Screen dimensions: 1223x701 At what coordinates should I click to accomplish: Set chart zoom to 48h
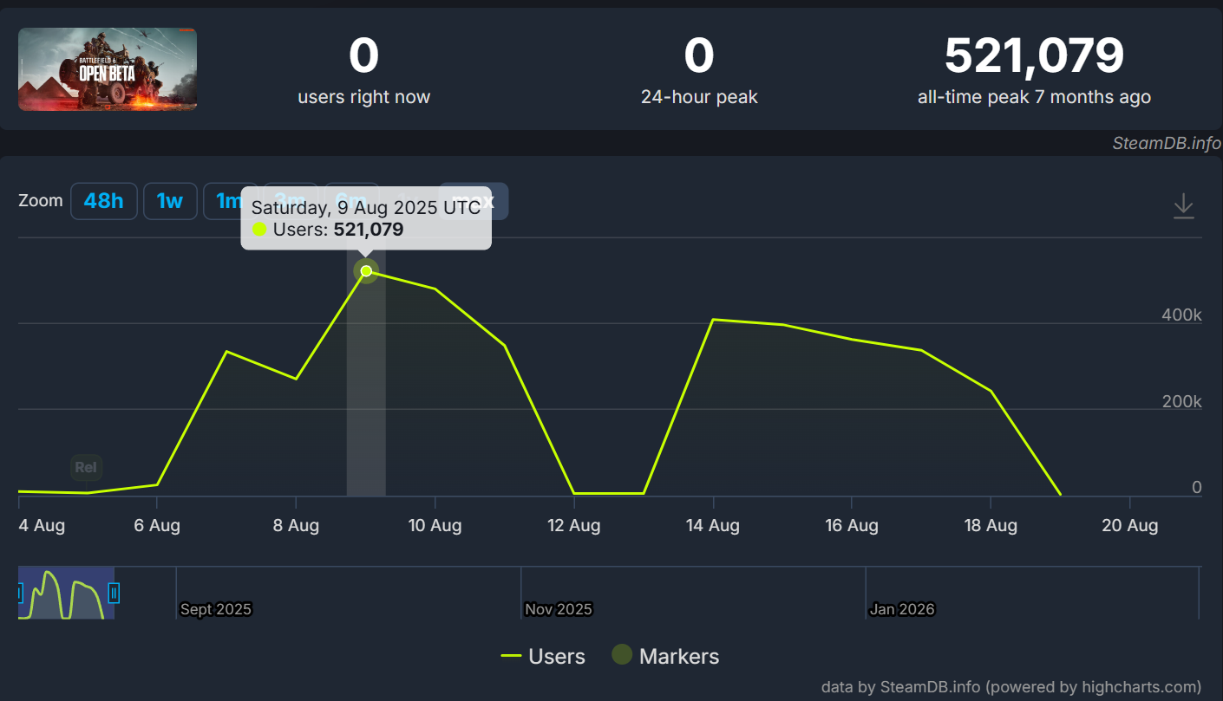pyautogui.click(x=103, y=201)
